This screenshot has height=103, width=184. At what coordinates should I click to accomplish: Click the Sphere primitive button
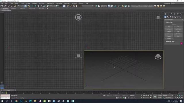coord(169,29)
